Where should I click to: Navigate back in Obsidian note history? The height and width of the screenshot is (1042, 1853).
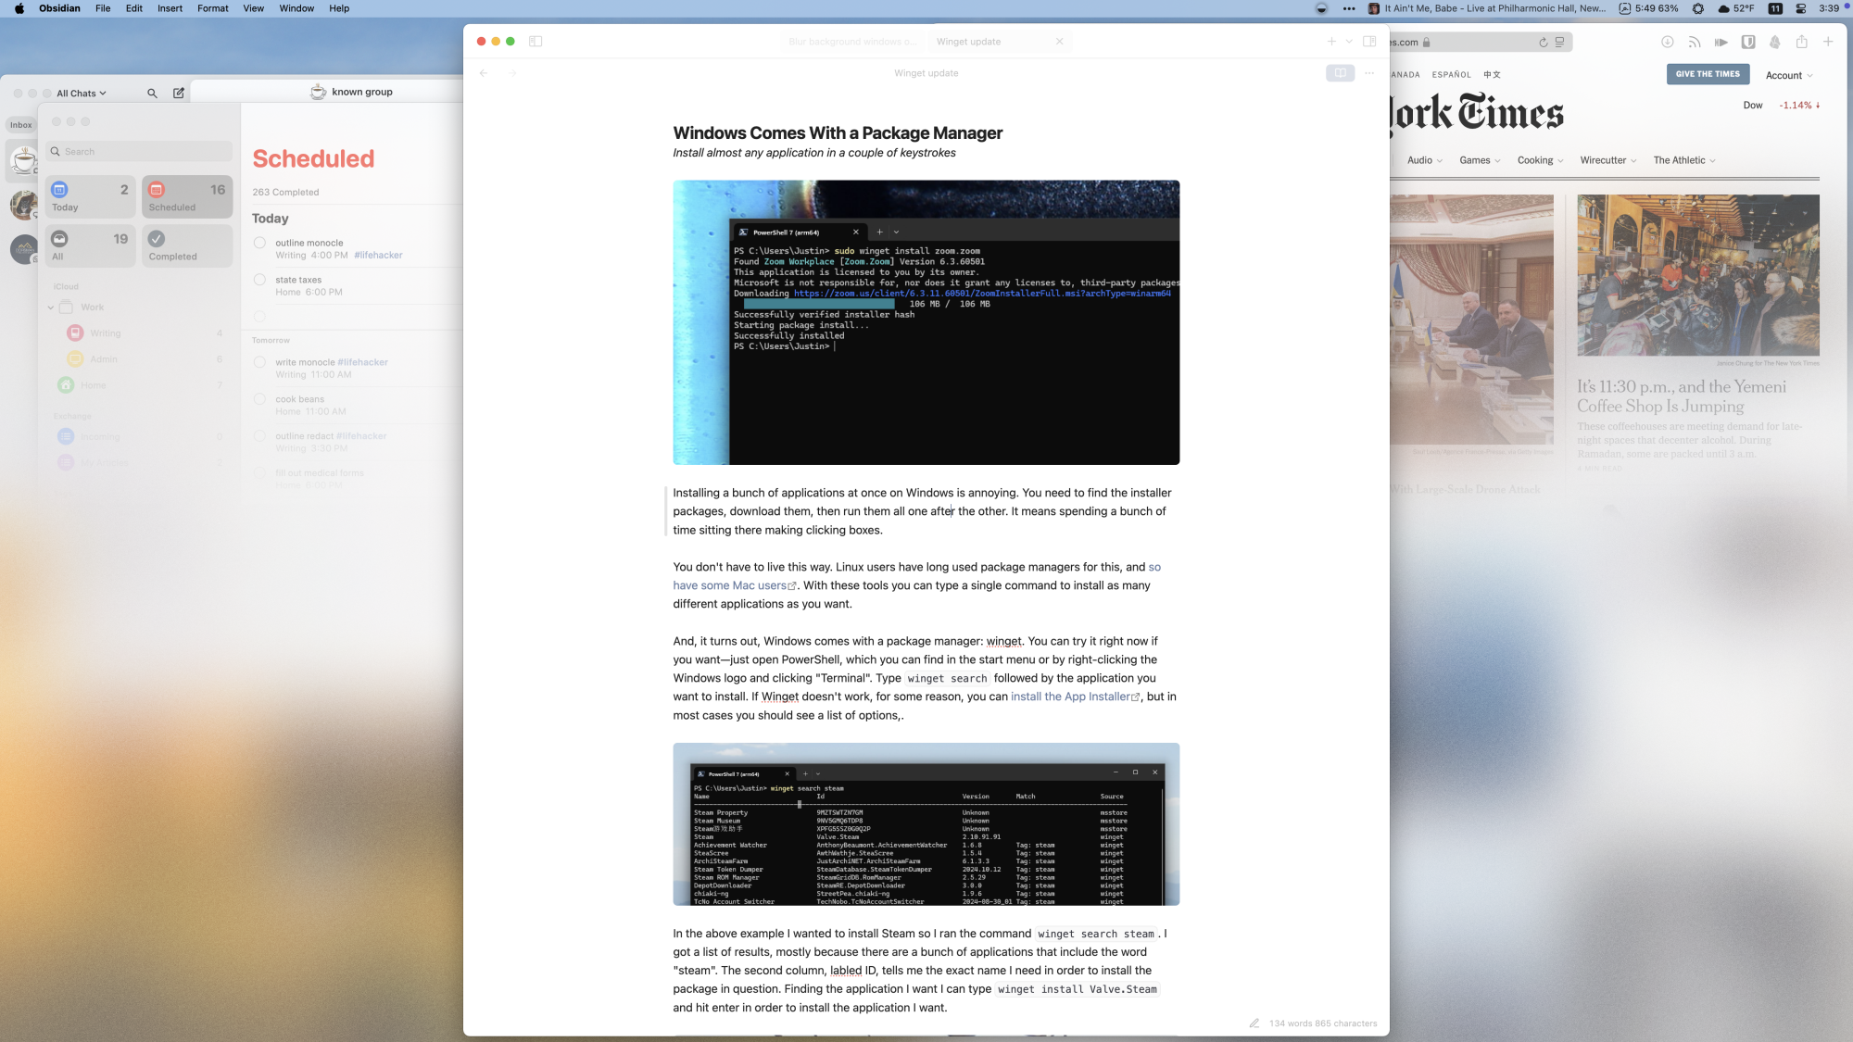point(484,73)
